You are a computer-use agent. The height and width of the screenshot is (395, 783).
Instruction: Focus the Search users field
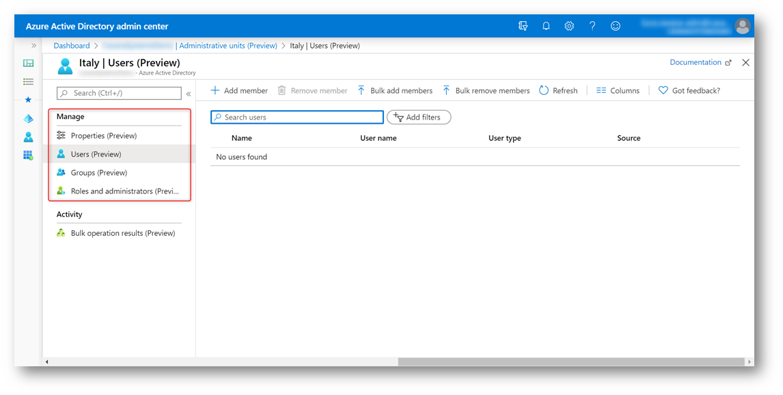(297, 117)
